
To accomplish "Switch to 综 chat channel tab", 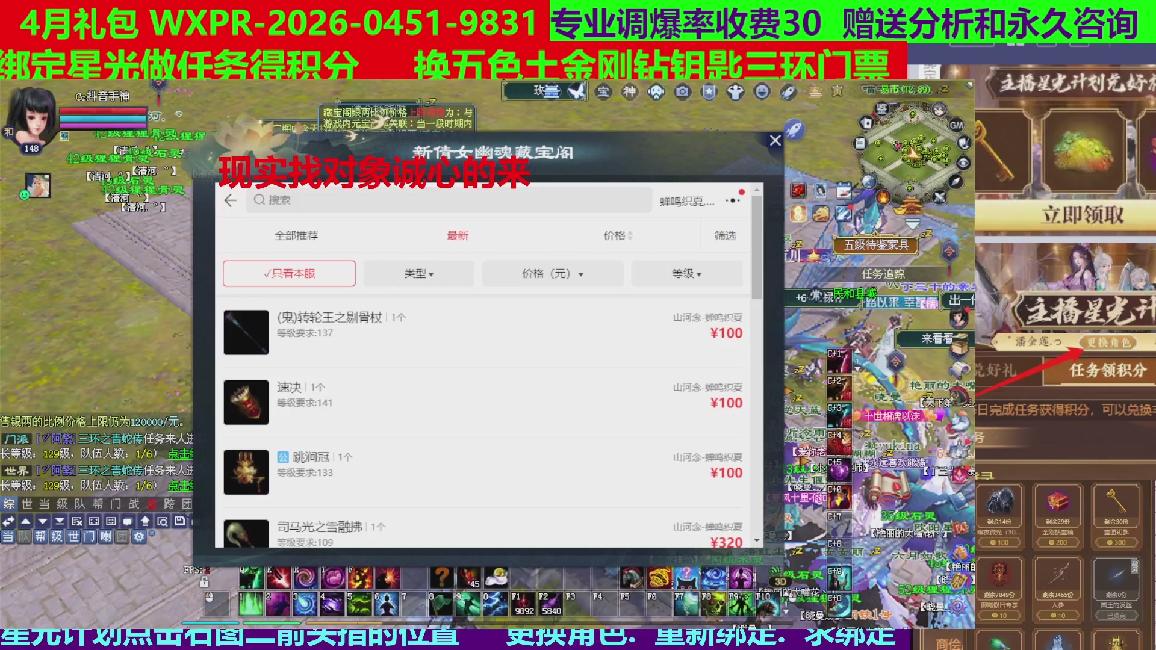I will point(9,503).
